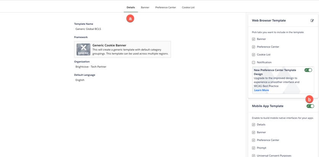Viewport: 319px width, 157px height.
Task: Uncheck the Banner checkbox under Web Browser Template
Action: pos(253,39)
